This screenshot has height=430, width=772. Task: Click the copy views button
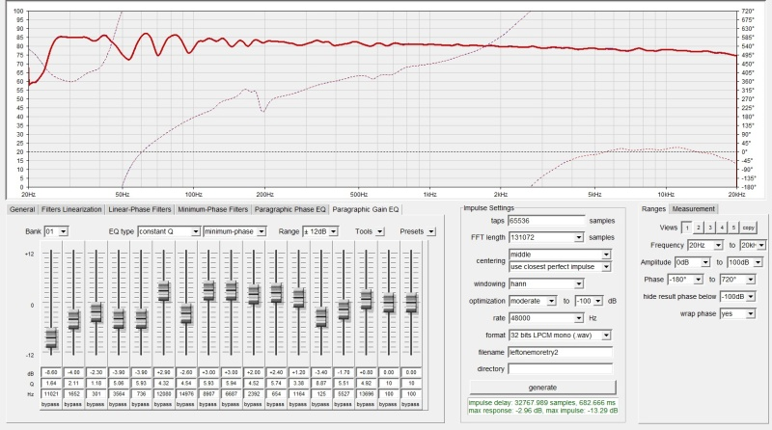749,227
